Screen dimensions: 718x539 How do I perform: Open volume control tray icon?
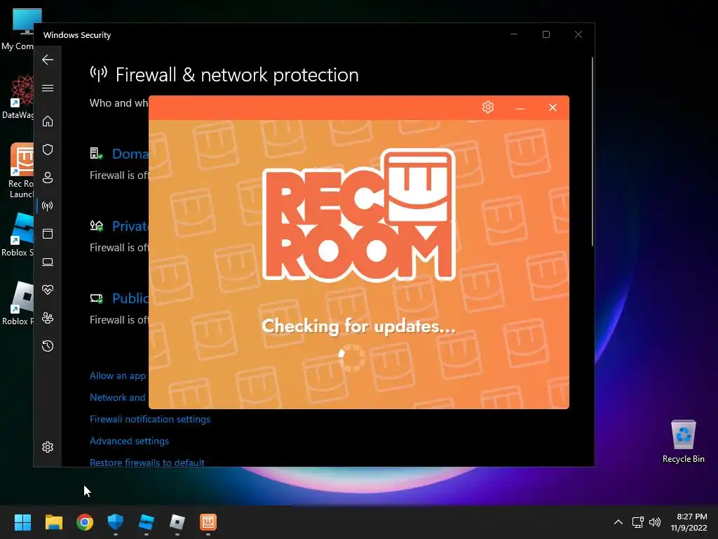click(x=655, y=522)
